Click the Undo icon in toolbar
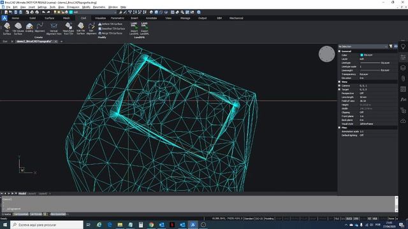Viewport: 408px width, 229px height. coord(43,12)
